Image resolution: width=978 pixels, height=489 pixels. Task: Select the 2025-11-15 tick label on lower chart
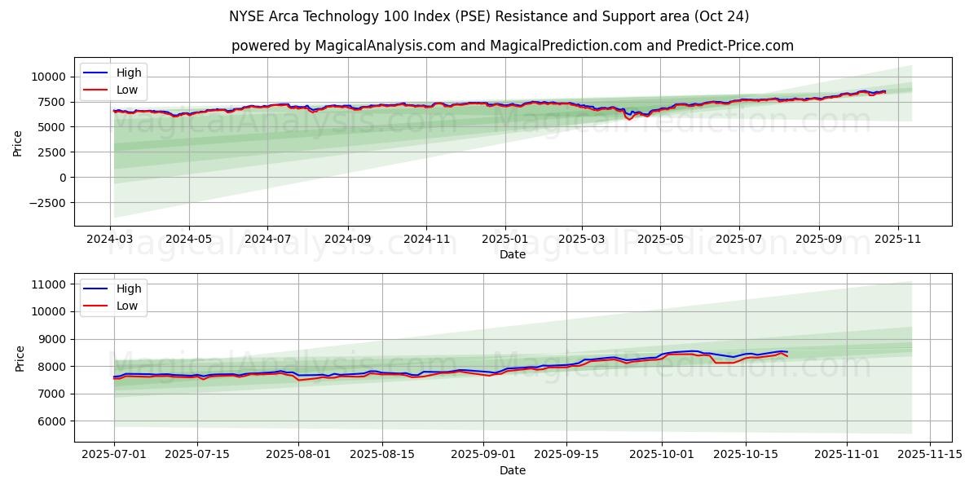(x=929, y=456)
